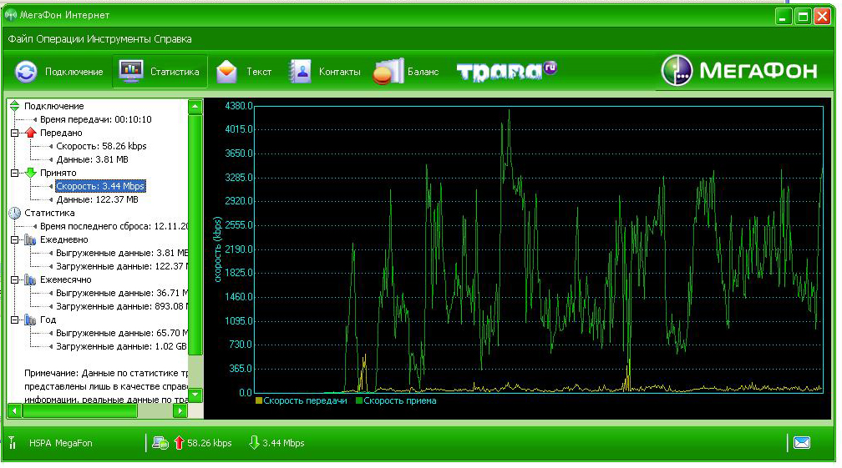Select Загруженные данные: 1.02 GB row
842x468 pixels.
click(x=122, y=346)
